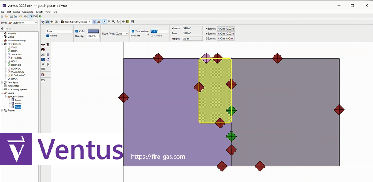373x182 pixels.
Task: Click the green door diamond inside Stairs
Action: pos(231,110)
